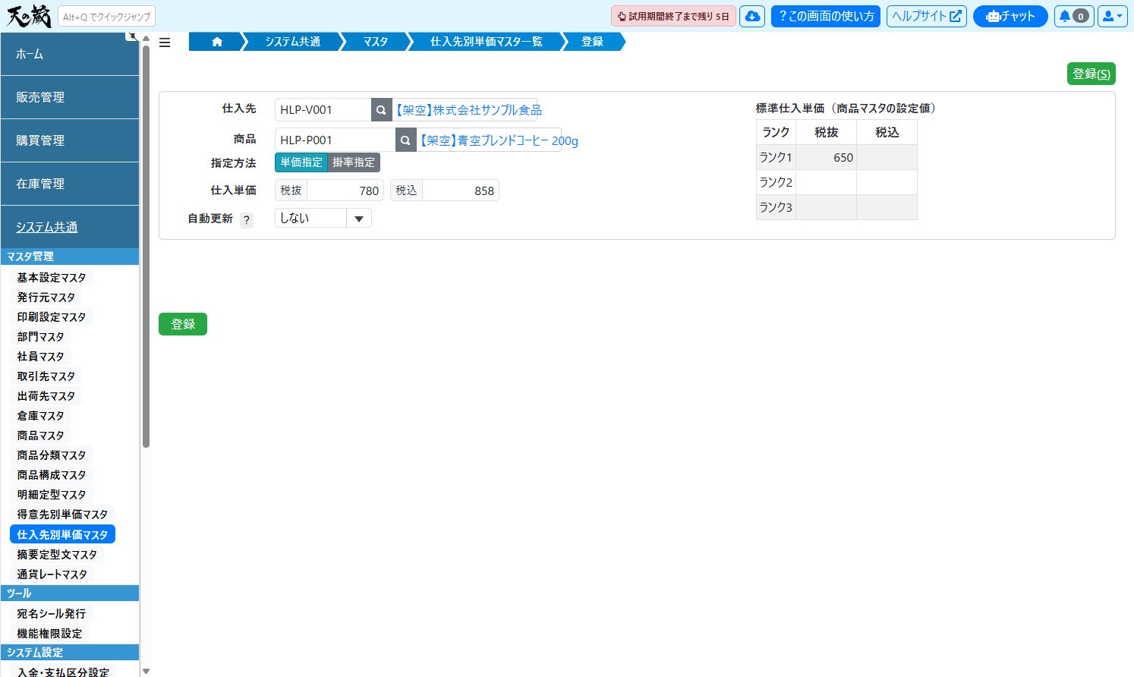Viewport: 1134px width, 677px height.
Task: Open the 購買管理 sidebar menu
Action: 70,140
